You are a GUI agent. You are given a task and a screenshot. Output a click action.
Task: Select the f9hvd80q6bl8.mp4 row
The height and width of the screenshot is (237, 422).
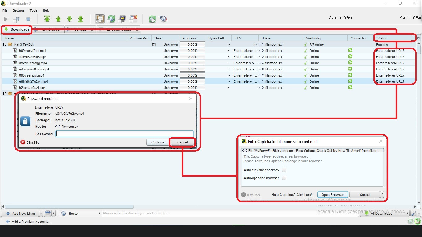pyautogui.click(x=209, y=57)
